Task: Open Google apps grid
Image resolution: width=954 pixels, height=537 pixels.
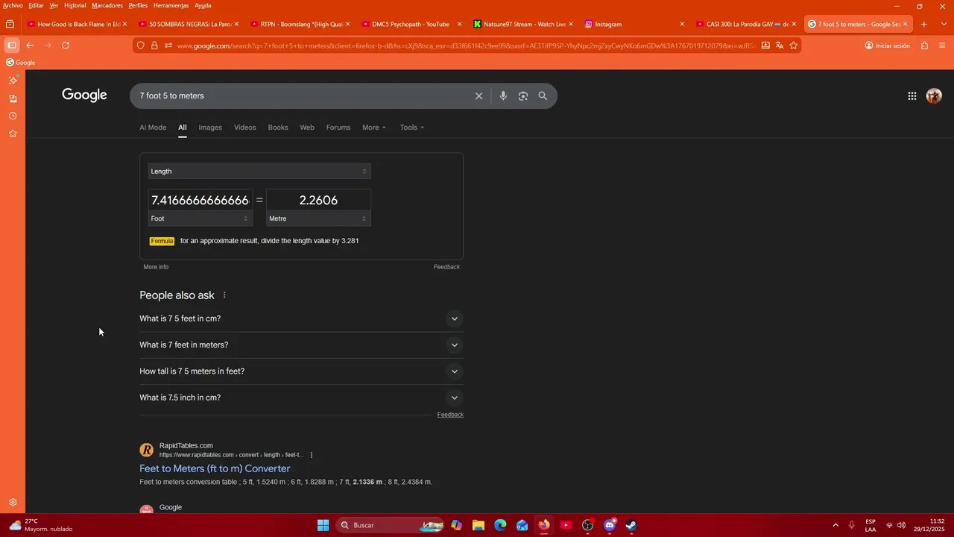Action: [x=912, y=95]
